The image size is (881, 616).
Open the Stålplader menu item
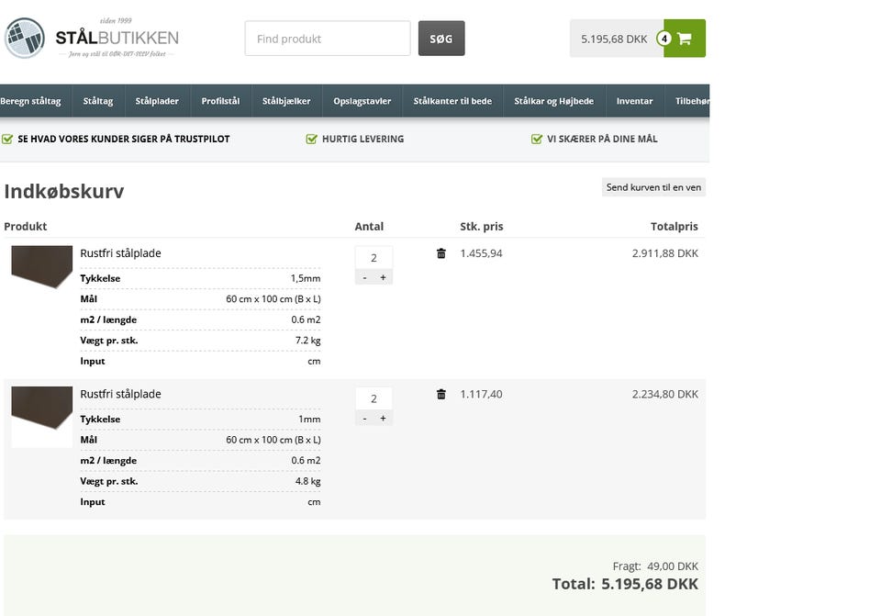(x=157, y=101)
